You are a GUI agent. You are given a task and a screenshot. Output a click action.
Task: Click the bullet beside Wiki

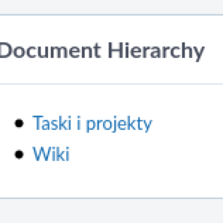(x=19, y=154)
